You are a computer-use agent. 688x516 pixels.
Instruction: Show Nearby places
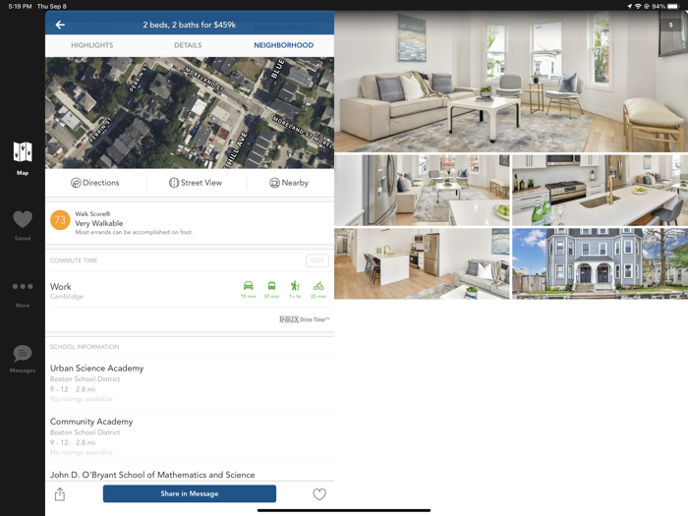289,183
